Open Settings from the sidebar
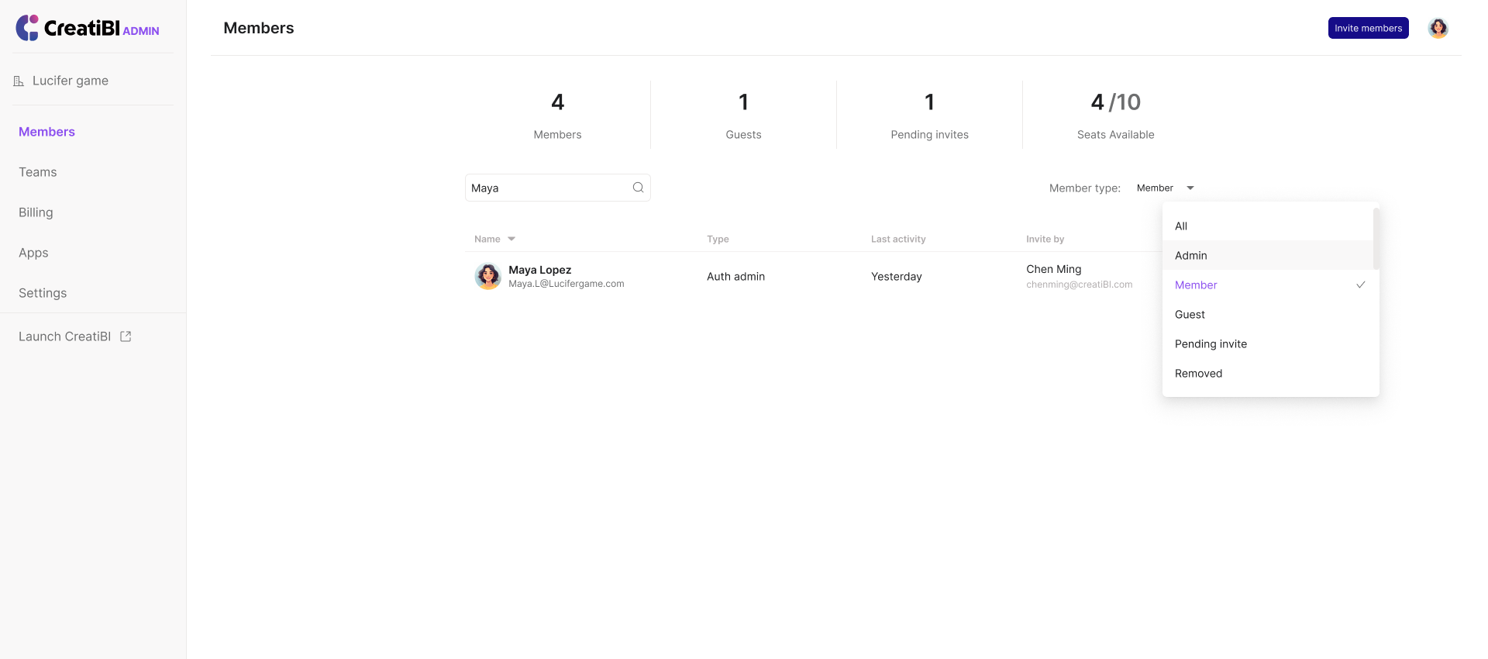 tap(43, 293)
